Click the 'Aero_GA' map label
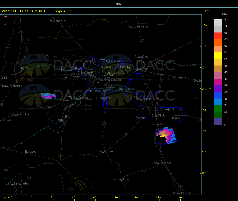Viewport: 238px width, 201px height. (158, 124)
